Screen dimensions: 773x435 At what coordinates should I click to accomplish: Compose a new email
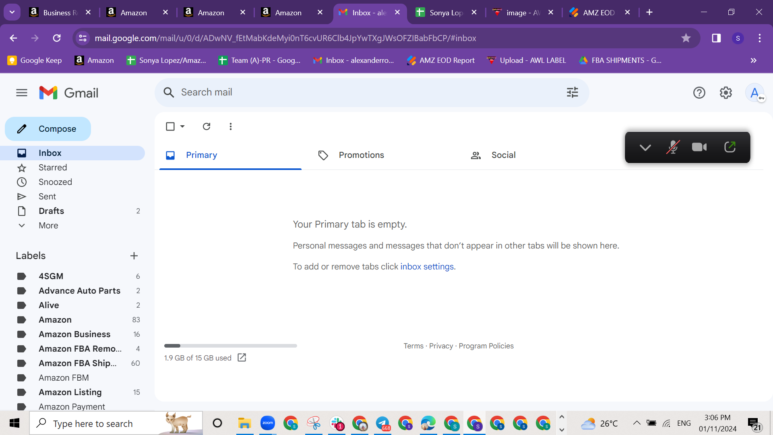click(48, 129)
